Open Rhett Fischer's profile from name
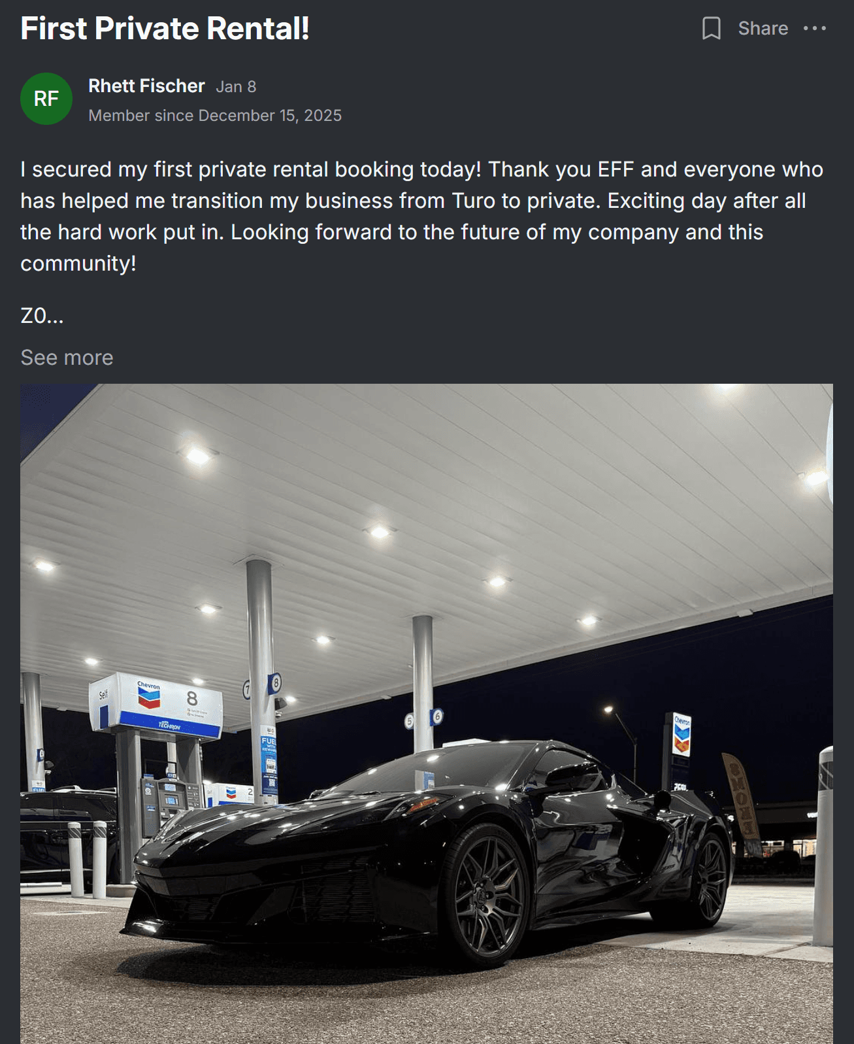The width and height of the screenshot is (854, 1044). pos(146,86)
